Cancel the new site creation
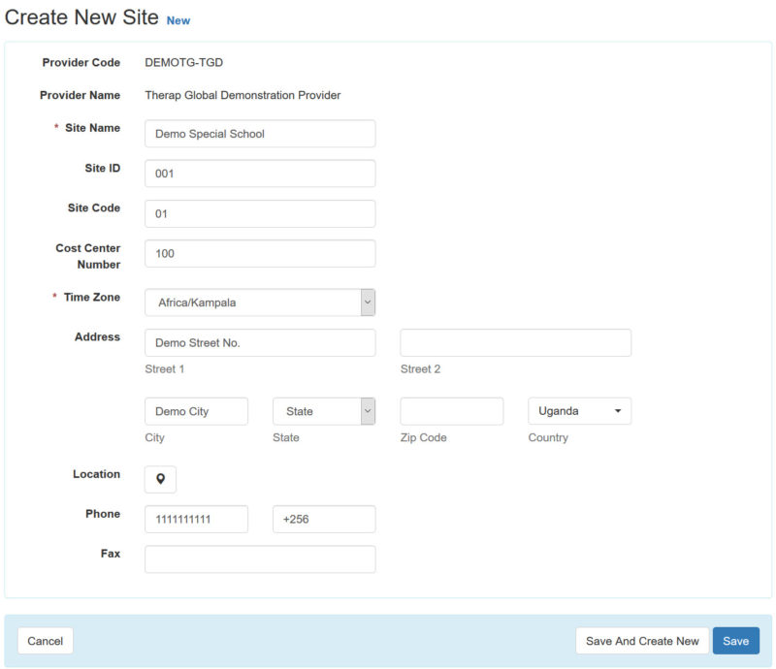The height and width of the screenshot is (669, 776). pos(45,641)
